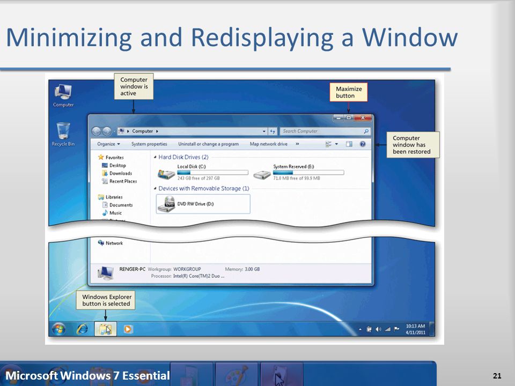Refresh the Computer address bar
515x386 pixels.
[273, 131]
